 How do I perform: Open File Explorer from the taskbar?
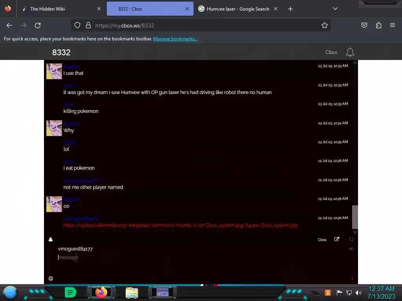132,292
